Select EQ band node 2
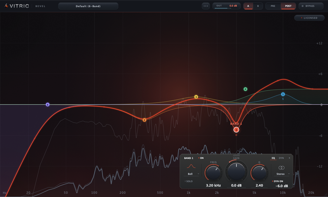The height and width of the screenshot is (197, 328). click(x=144, y=120)
